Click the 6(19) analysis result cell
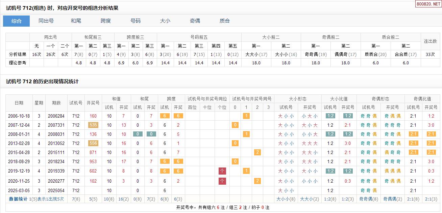Screen dimensions: 442x213 pyautogui.click(x=182, y=54)
